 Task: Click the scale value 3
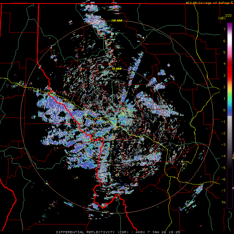coord(224,75)
